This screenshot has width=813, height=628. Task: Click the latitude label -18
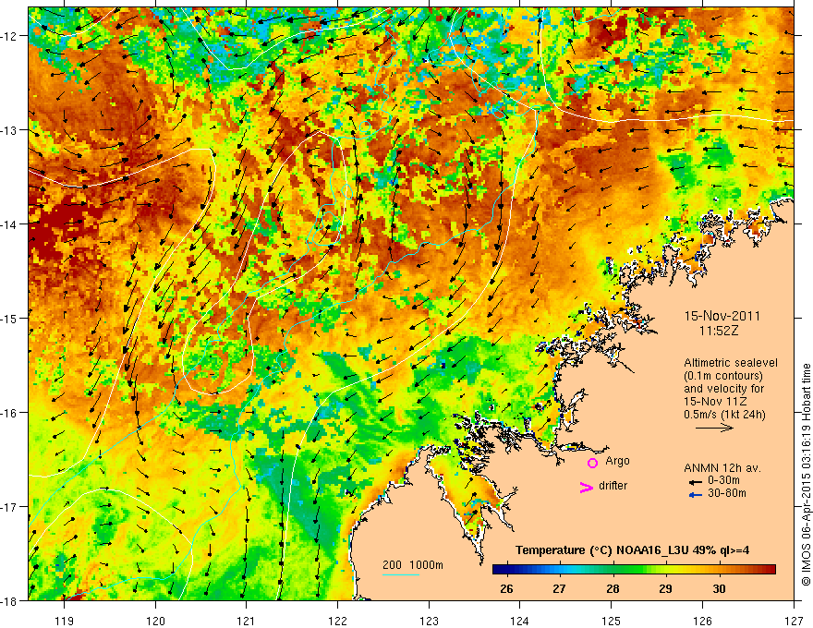pos(9,600)
